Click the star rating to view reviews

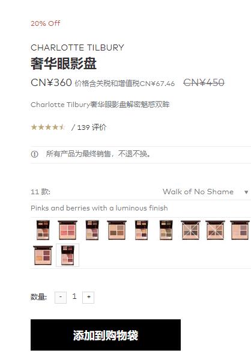pyautogui.click(x=48, y=127)
